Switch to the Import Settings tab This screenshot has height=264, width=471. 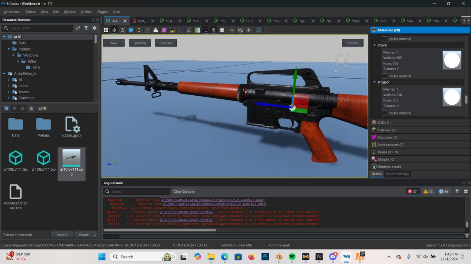coord(397,174)
